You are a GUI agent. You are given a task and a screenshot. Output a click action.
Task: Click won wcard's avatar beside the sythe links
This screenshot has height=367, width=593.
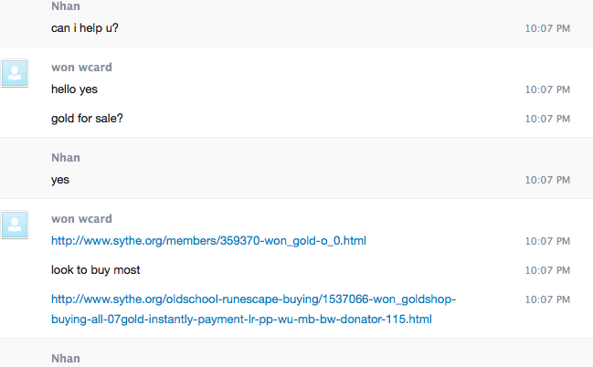coord(15,225)
